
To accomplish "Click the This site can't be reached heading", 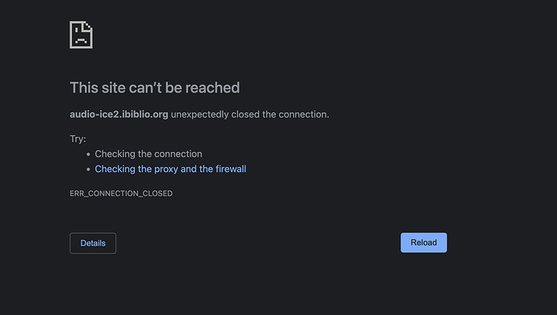I will (154, 88).
